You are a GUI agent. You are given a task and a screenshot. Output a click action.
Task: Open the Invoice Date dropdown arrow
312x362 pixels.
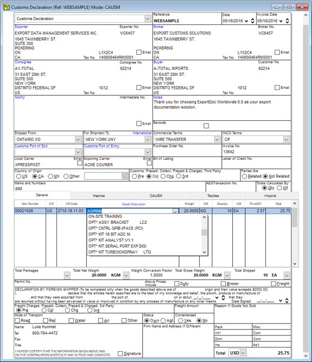[281, 21]
